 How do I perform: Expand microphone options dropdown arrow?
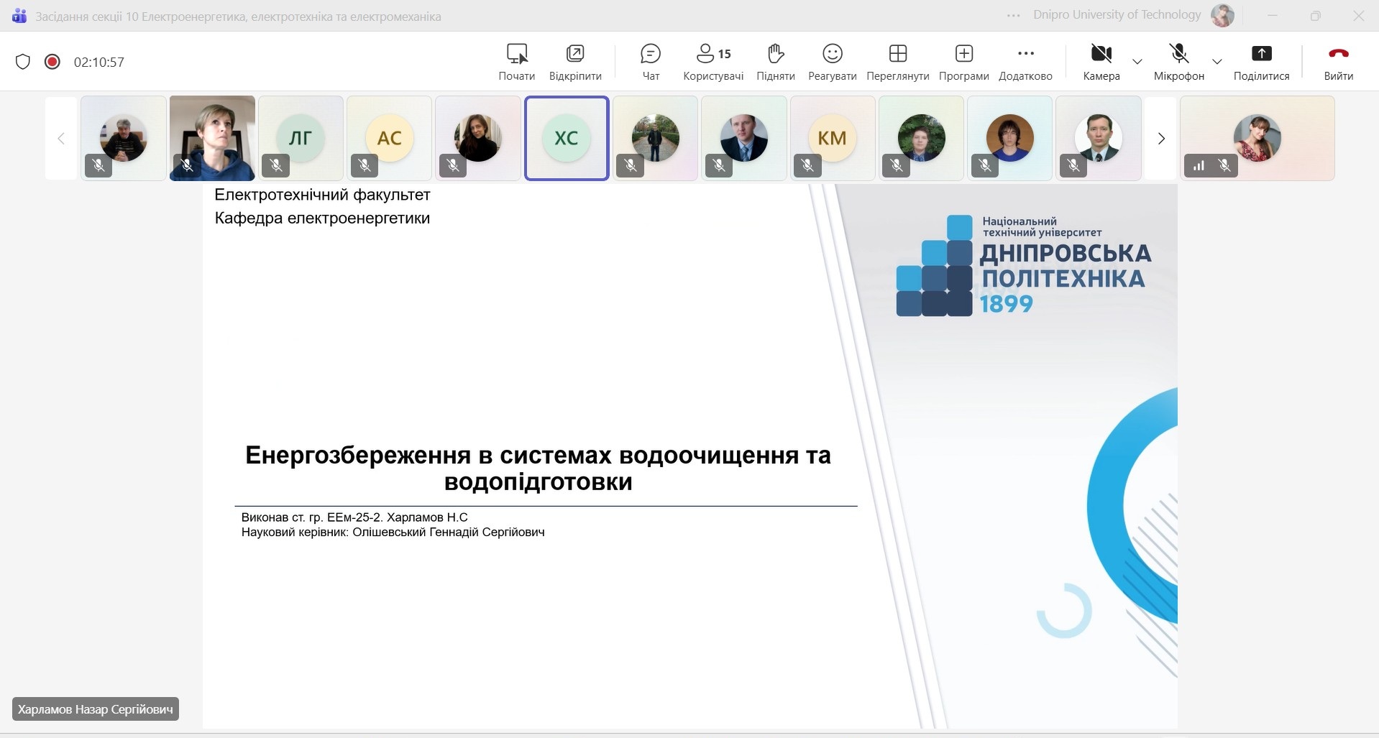pyautogui.click(x=1217, y=62)
